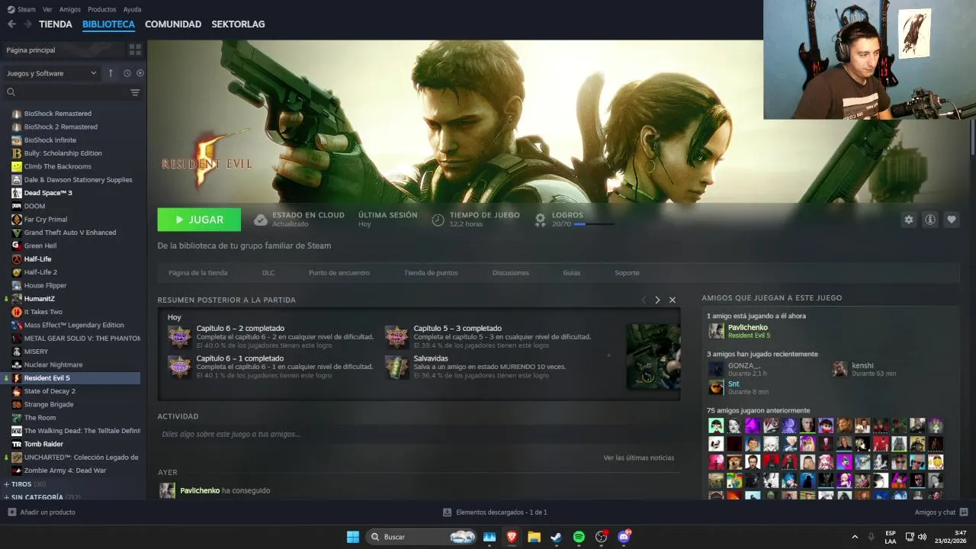Open game information icon
The height and width of the screenshot is (549, 976).
[930, 220]
